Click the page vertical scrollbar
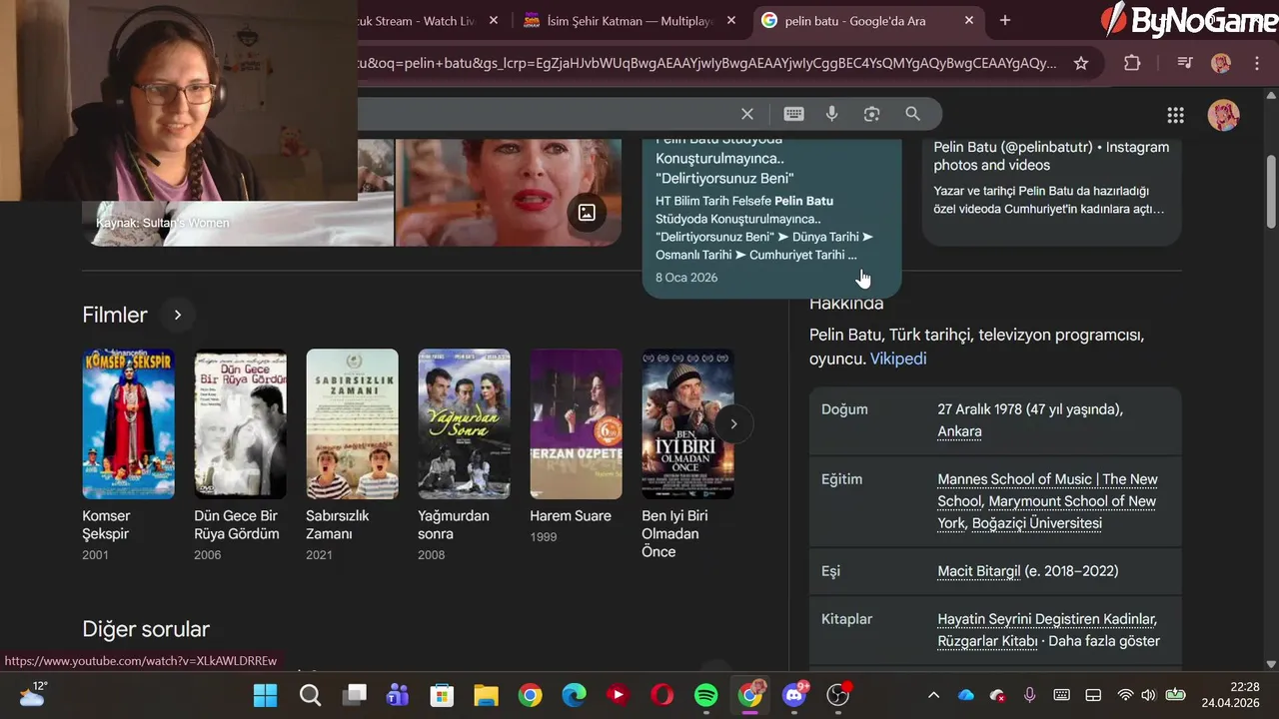This screenshot has width=1279, height=719. click(1271, 193)
